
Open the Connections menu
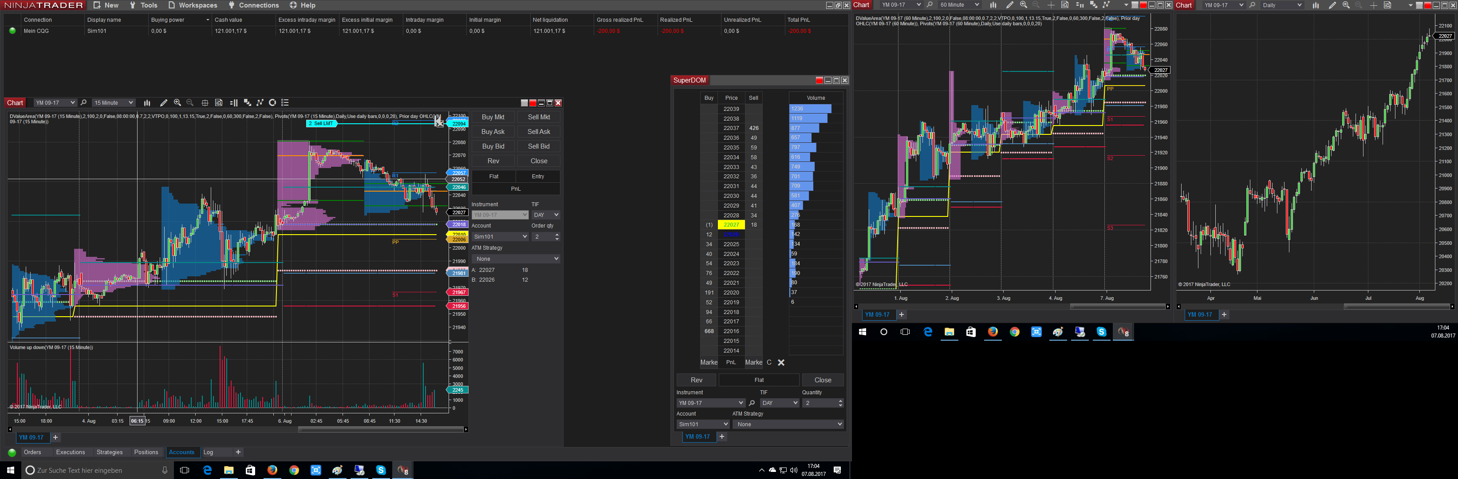[253, 5]
